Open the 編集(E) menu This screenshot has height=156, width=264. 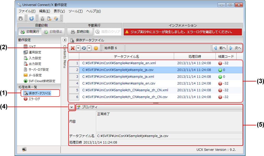[x=45, y=11]
